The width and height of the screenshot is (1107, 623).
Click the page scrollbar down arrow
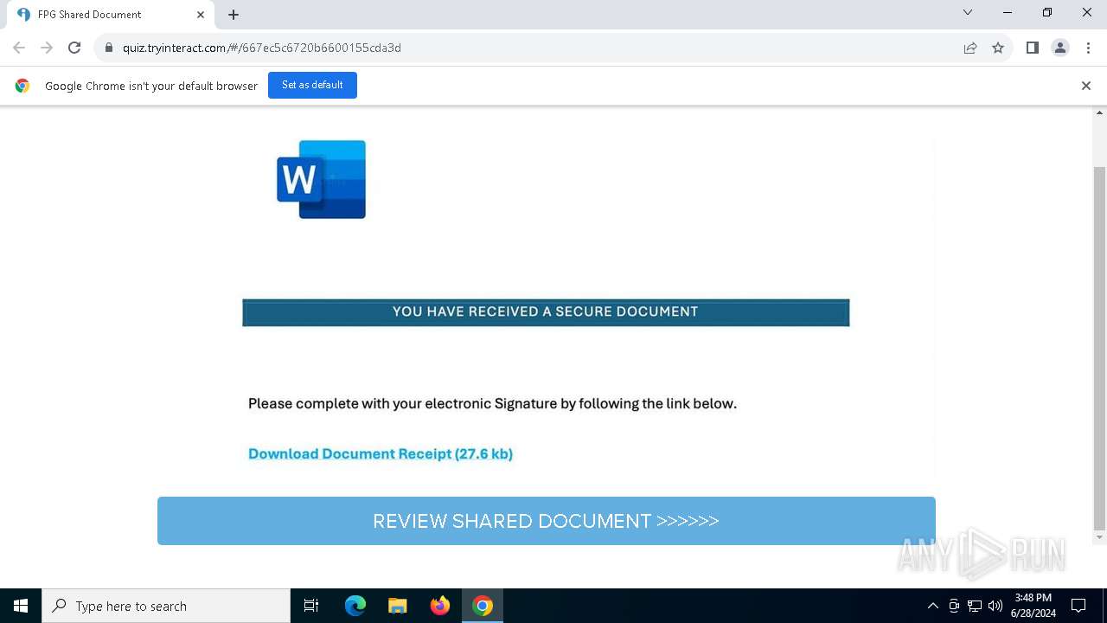(1100, 537)
